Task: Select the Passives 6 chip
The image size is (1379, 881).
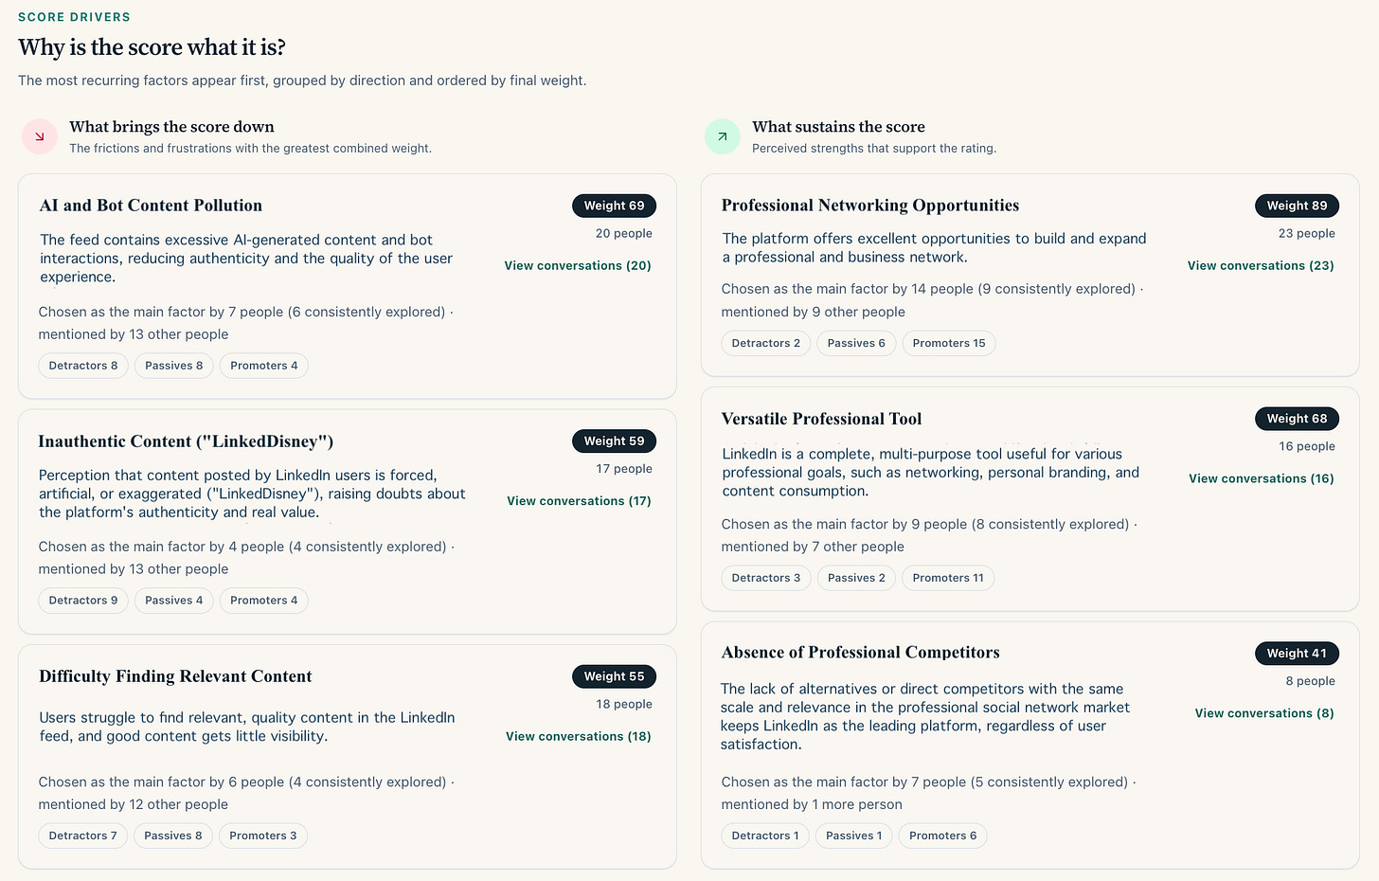Action: tap(856, 343)
